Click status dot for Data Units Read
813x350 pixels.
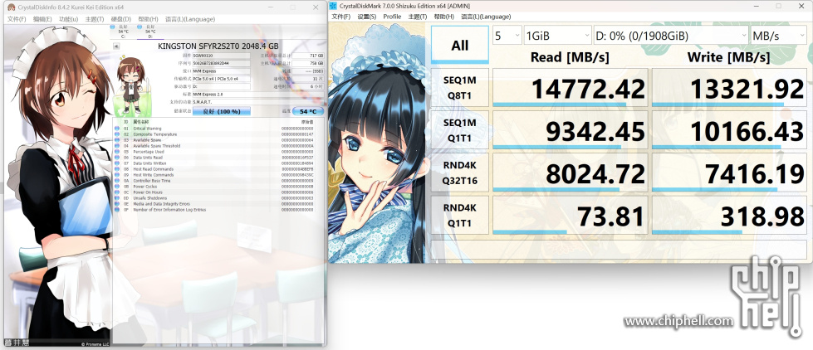[117, 158]
